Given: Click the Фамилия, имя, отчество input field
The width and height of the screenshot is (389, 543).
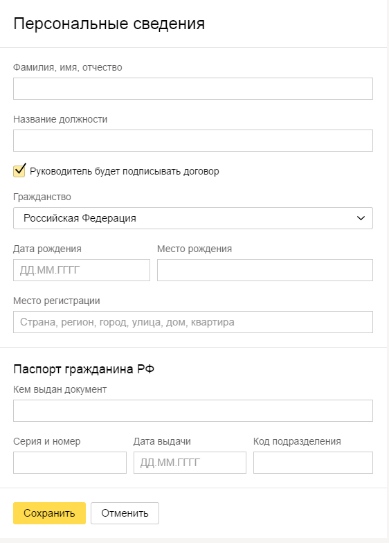Looking at the screenshot, I should [x=193, y=89].
